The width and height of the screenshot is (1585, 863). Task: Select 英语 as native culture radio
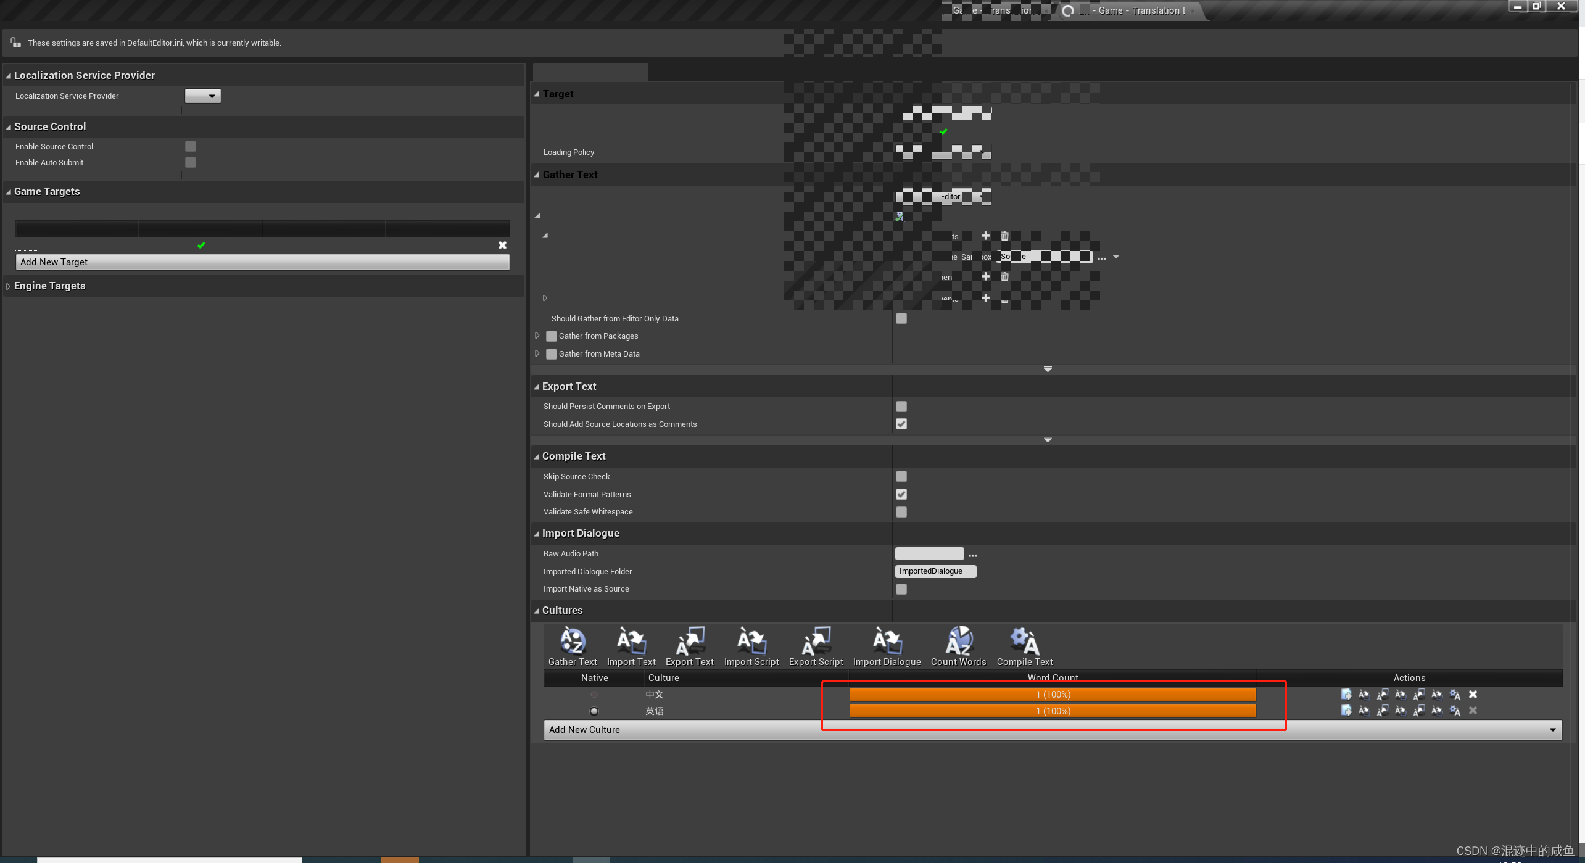(594, 711)
